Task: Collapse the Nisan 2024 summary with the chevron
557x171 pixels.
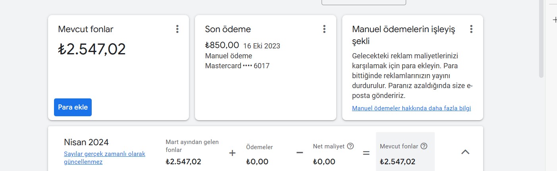Action: pos(465,152)
